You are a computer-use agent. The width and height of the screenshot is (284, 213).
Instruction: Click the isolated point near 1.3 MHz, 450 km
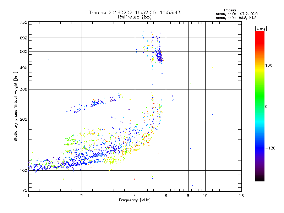click(49, 60)
